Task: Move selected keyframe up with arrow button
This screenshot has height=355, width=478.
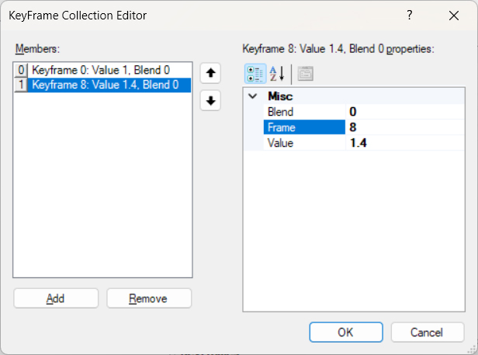Action: [210, 73]
